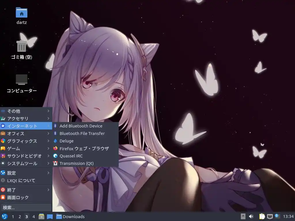This screenshot has width=295, height=221.
Task: Open その他 menu category
Action: (26, 111)
